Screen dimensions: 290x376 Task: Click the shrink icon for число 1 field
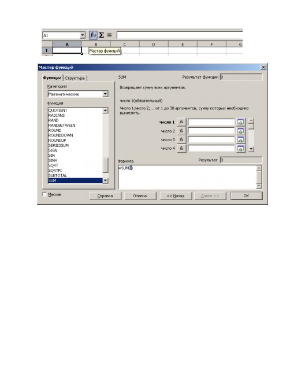pos(240,122)
